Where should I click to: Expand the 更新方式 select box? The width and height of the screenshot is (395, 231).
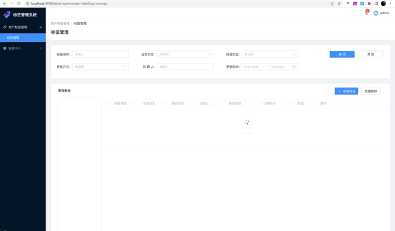[100, 67]
